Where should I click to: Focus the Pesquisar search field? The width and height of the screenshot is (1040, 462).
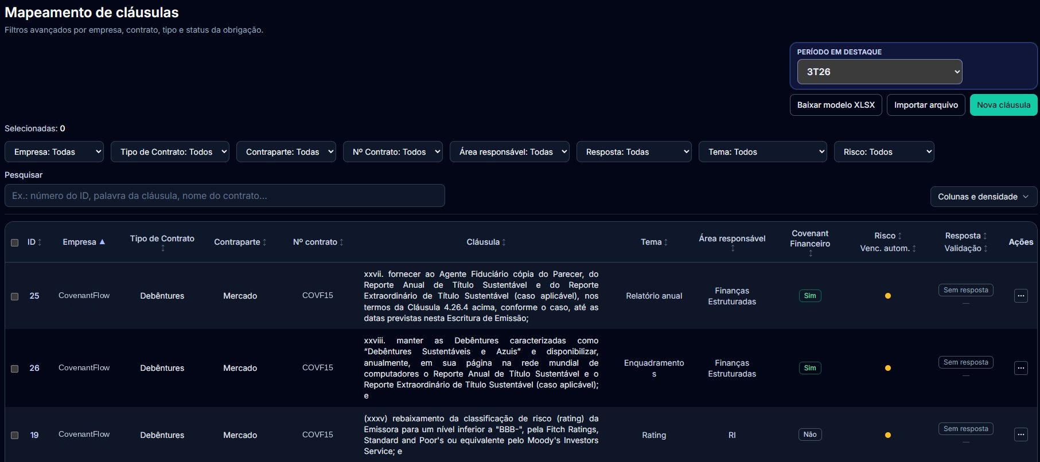coord(225,195)
